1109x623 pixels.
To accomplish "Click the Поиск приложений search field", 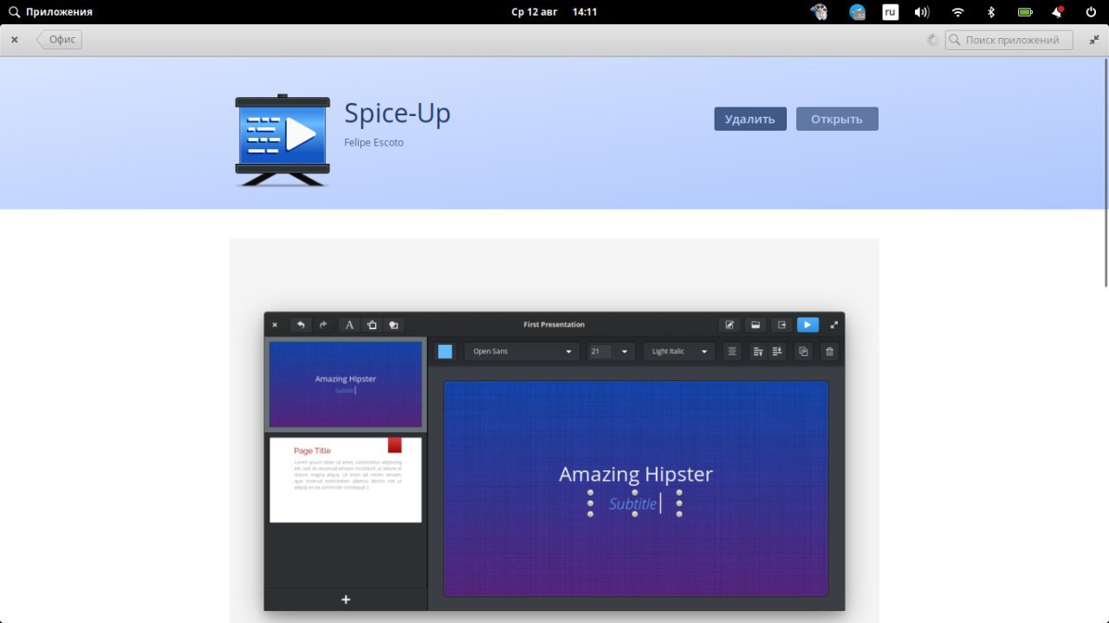I will pyautogui.click(x=1008, y=40).
